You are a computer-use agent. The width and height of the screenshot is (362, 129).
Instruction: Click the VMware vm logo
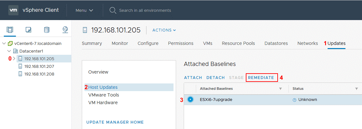[x=13, y=10]
